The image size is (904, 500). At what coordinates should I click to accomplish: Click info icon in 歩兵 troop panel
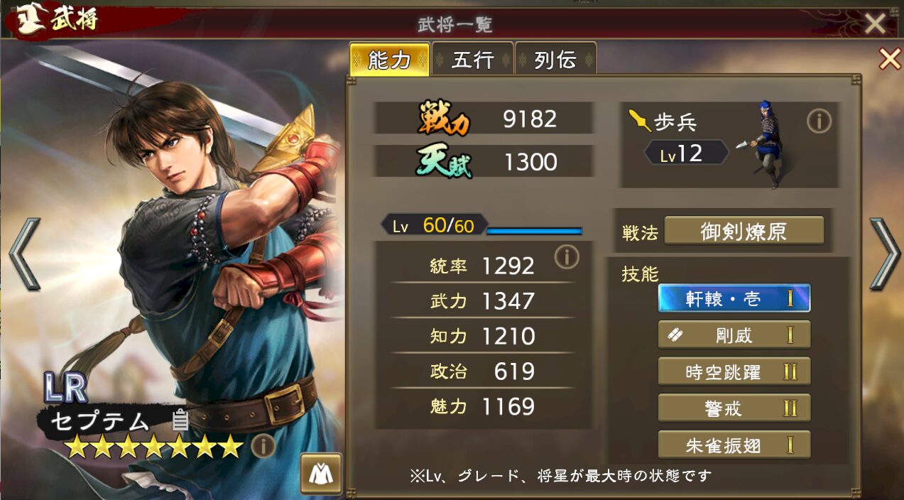click(819, 121)
